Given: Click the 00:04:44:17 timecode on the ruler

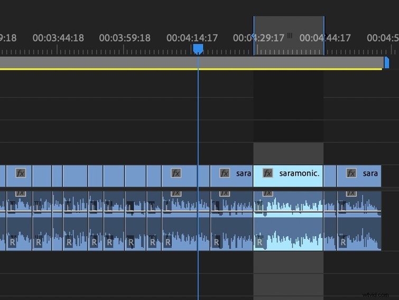Looking at the screenshot, I should [x=325, y=38].
